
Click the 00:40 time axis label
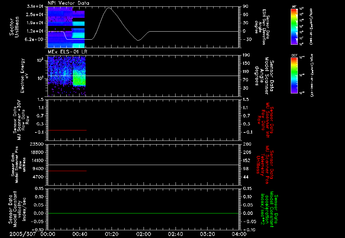tap(80, 234)
